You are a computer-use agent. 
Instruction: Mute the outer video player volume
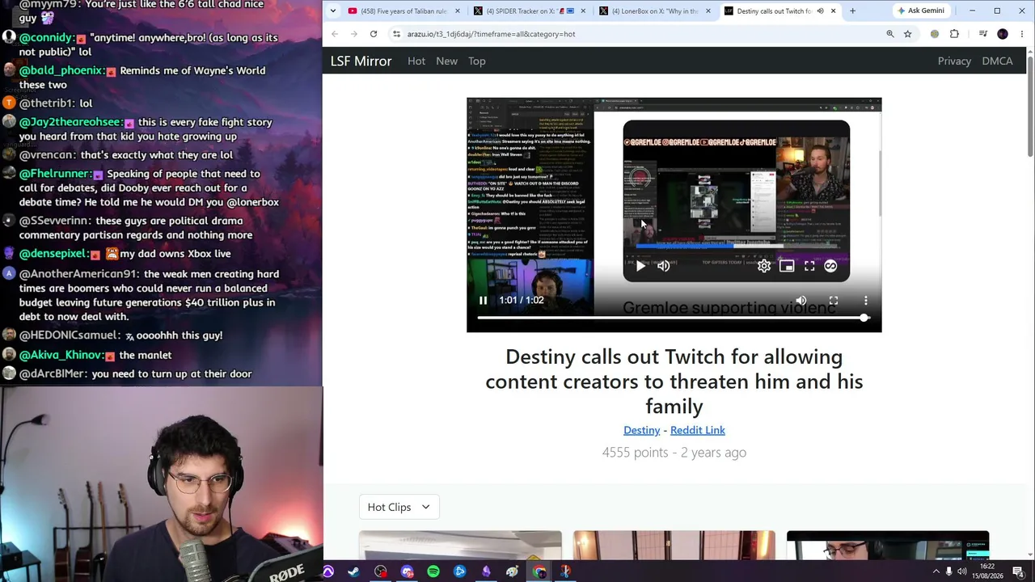click(801, 301)
